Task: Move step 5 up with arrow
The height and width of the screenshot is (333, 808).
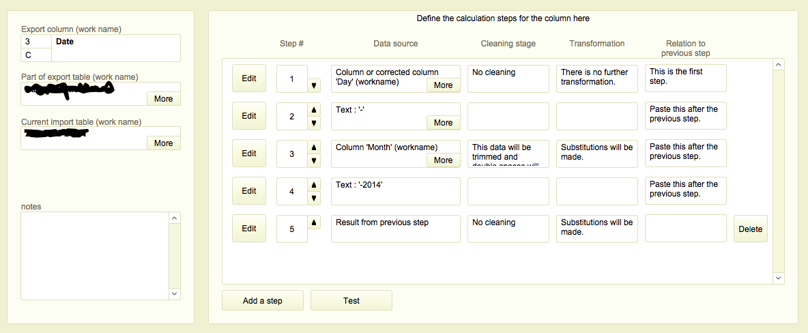Action: [314, 222]
